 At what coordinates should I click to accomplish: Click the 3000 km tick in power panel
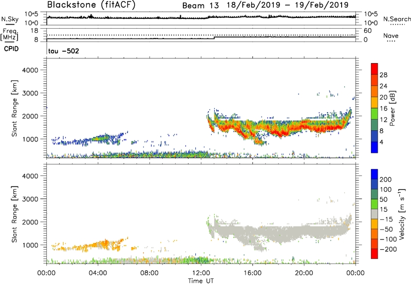tap(30, 93)
